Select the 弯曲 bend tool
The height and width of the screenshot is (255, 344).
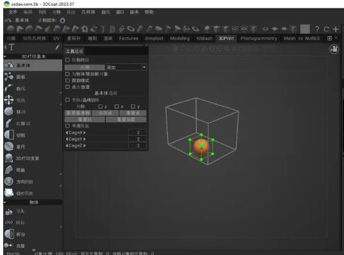tap(33, 170)
